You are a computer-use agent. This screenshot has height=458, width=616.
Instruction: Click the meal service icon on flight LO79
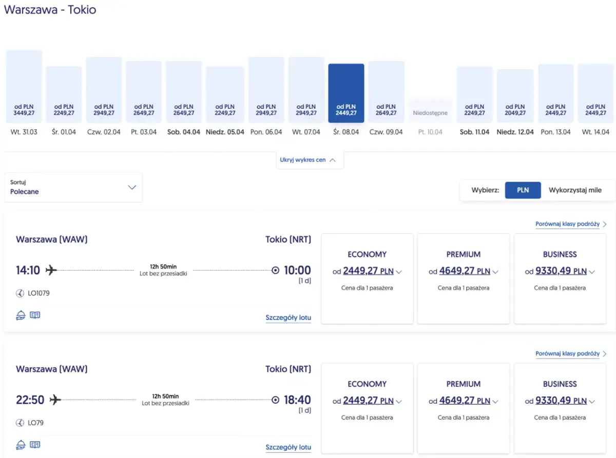21,445
